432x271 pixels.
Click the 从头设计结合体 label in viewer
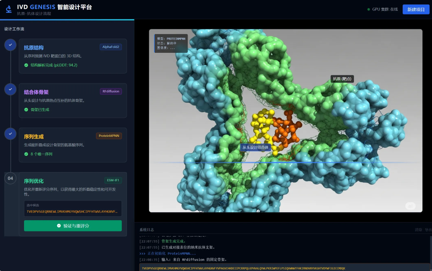255,147
